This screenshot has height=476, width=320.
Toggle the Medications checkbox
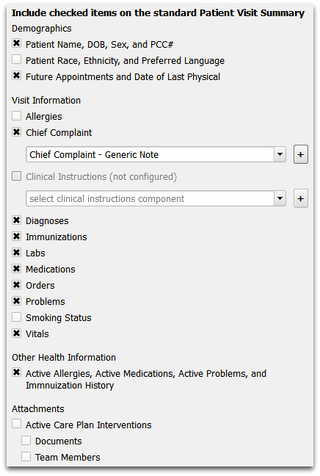17,269
